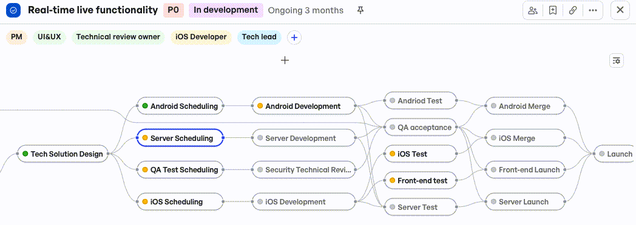Open the Server Launch node
The image size is (636, 225).
[526, 201]
